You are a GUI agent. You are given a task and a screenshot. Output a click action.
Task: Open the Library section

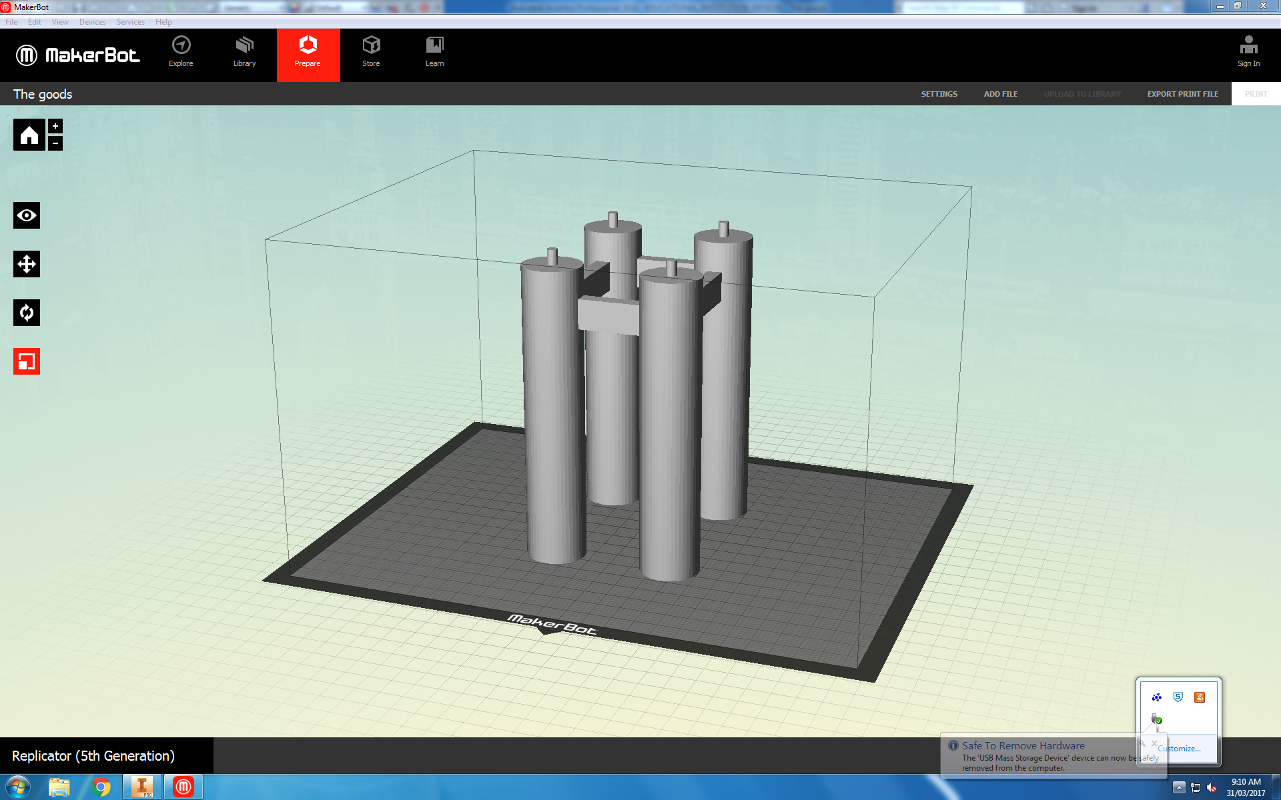[244, 52]
